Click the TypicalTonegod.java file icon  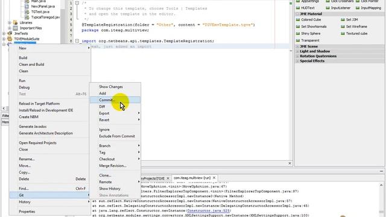(27, 17)
